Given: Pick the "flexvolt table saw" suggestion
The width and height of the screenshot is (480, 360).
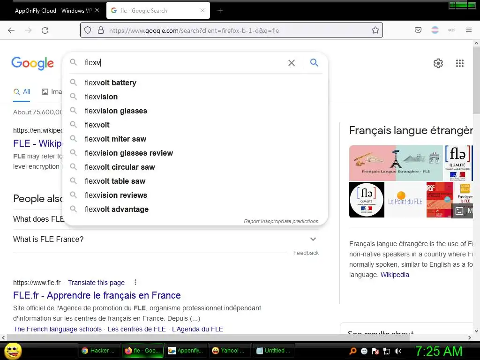Looking at the screenshot, I should coord(195,181).
